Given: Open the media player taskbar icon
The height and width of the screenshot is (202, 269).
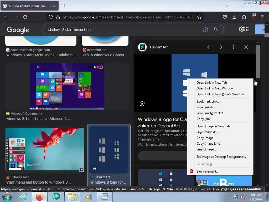Looking at the screenshot, I should [x=89, y=197].
